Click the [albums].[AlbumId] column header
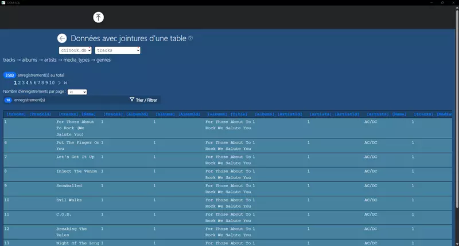The width and height of the screenshot is (459, 246). 178,114
